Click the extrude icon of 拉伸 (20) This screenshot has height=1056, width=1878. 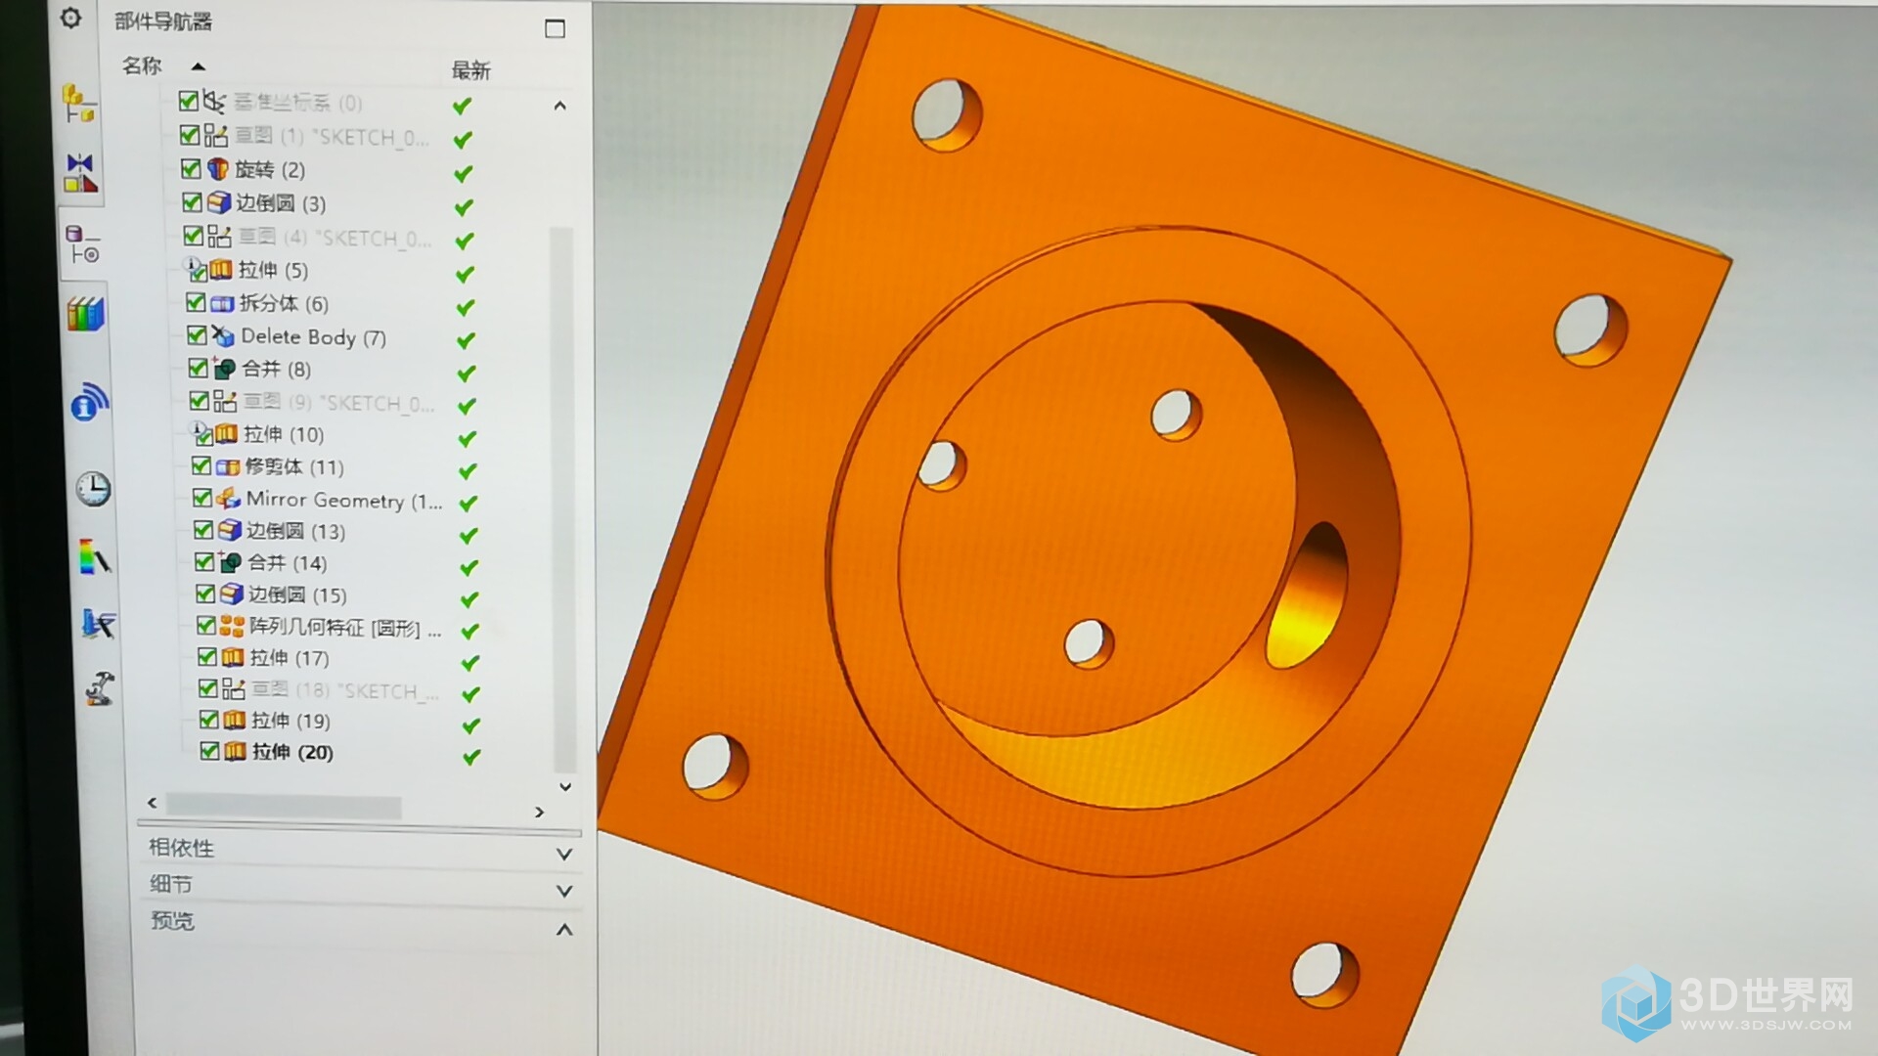[235, 751]
